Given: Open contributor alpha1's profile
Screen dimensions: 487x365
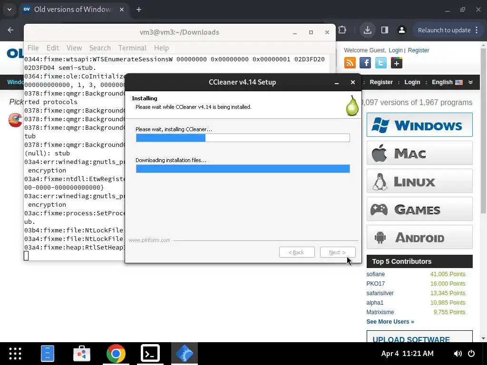Looking at the screenshot, I should coord(375,303).
